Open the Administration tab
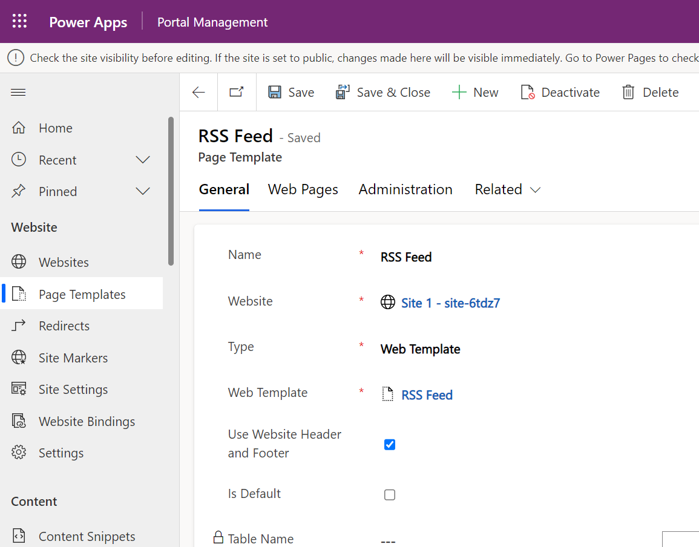The image size is (699, 547). point(405,189)
